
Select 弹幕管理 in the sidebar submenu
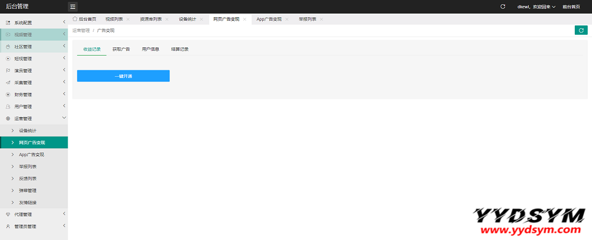coord(28,190)
